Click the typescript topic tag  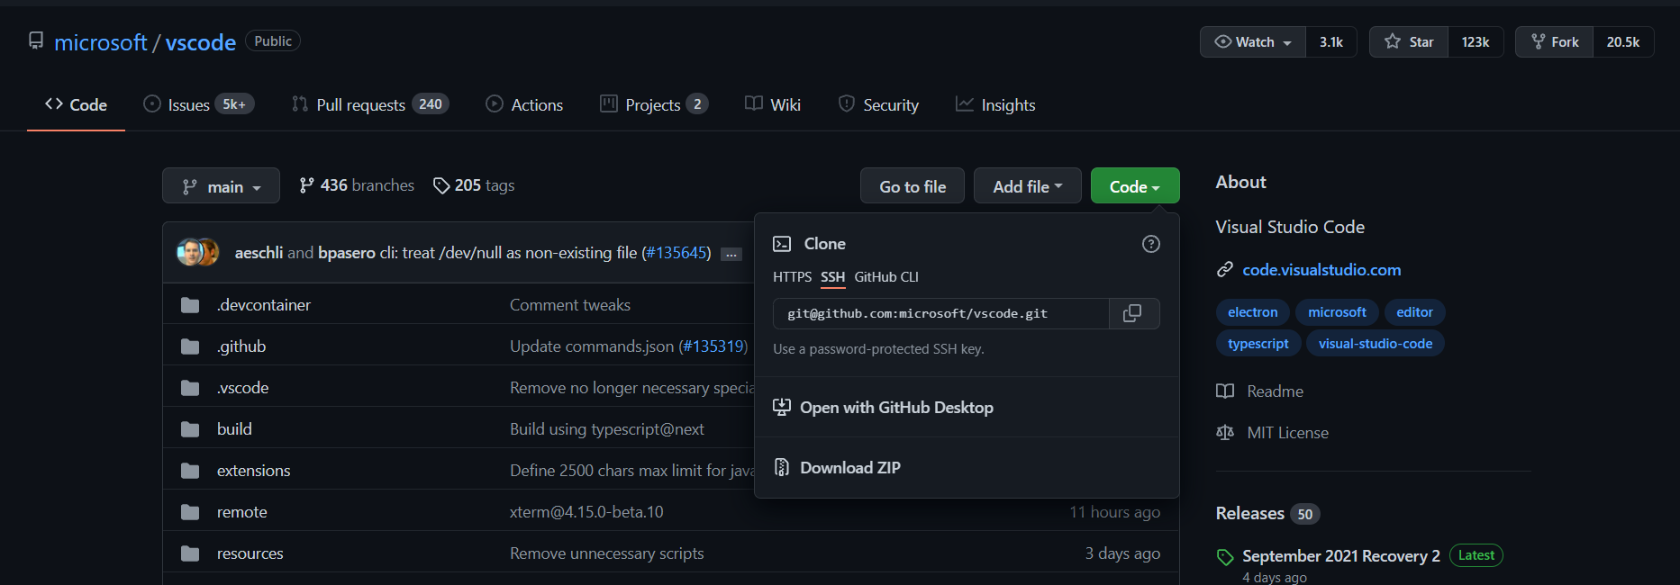tap(1258, 344)
